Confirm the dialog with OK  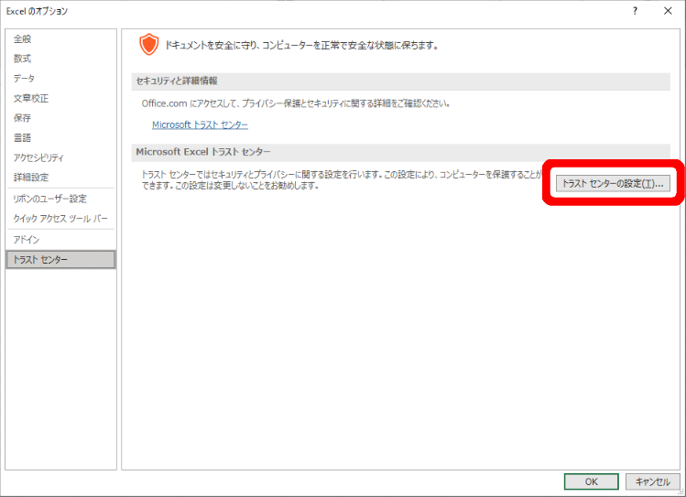(591, 481)
